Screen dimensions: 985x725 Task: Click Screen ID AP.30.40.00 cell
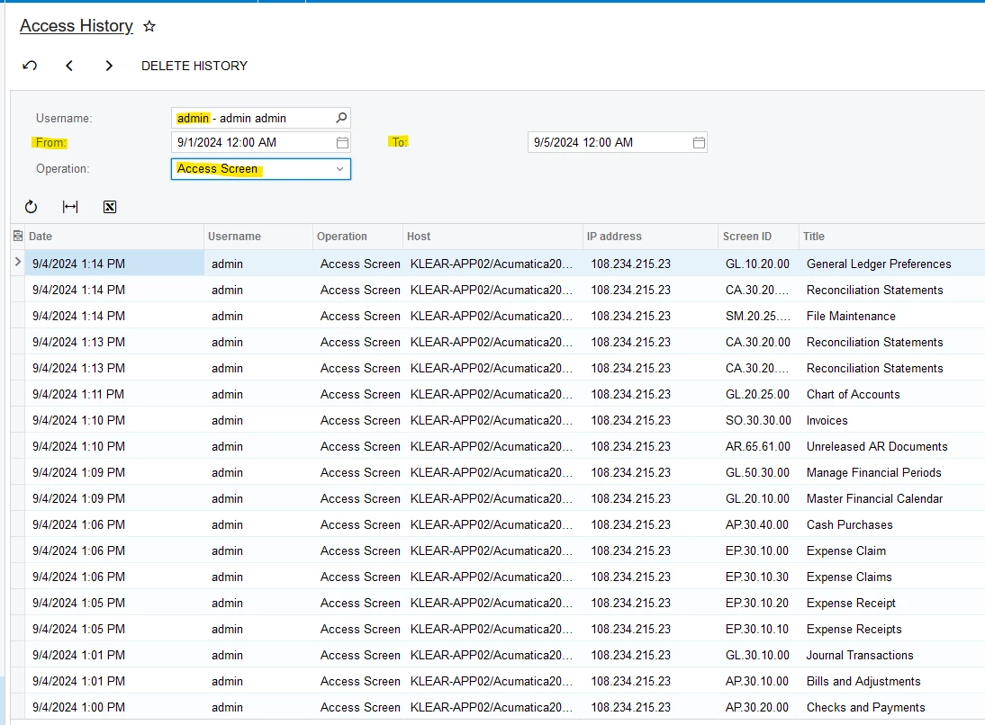[x=757, y=524]
